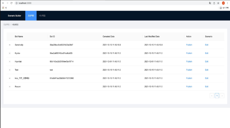Click the 시나리오 breadcrumb item
Image resolution: width=230 pixels, height=128 pixels.
(x=15, y=25)
